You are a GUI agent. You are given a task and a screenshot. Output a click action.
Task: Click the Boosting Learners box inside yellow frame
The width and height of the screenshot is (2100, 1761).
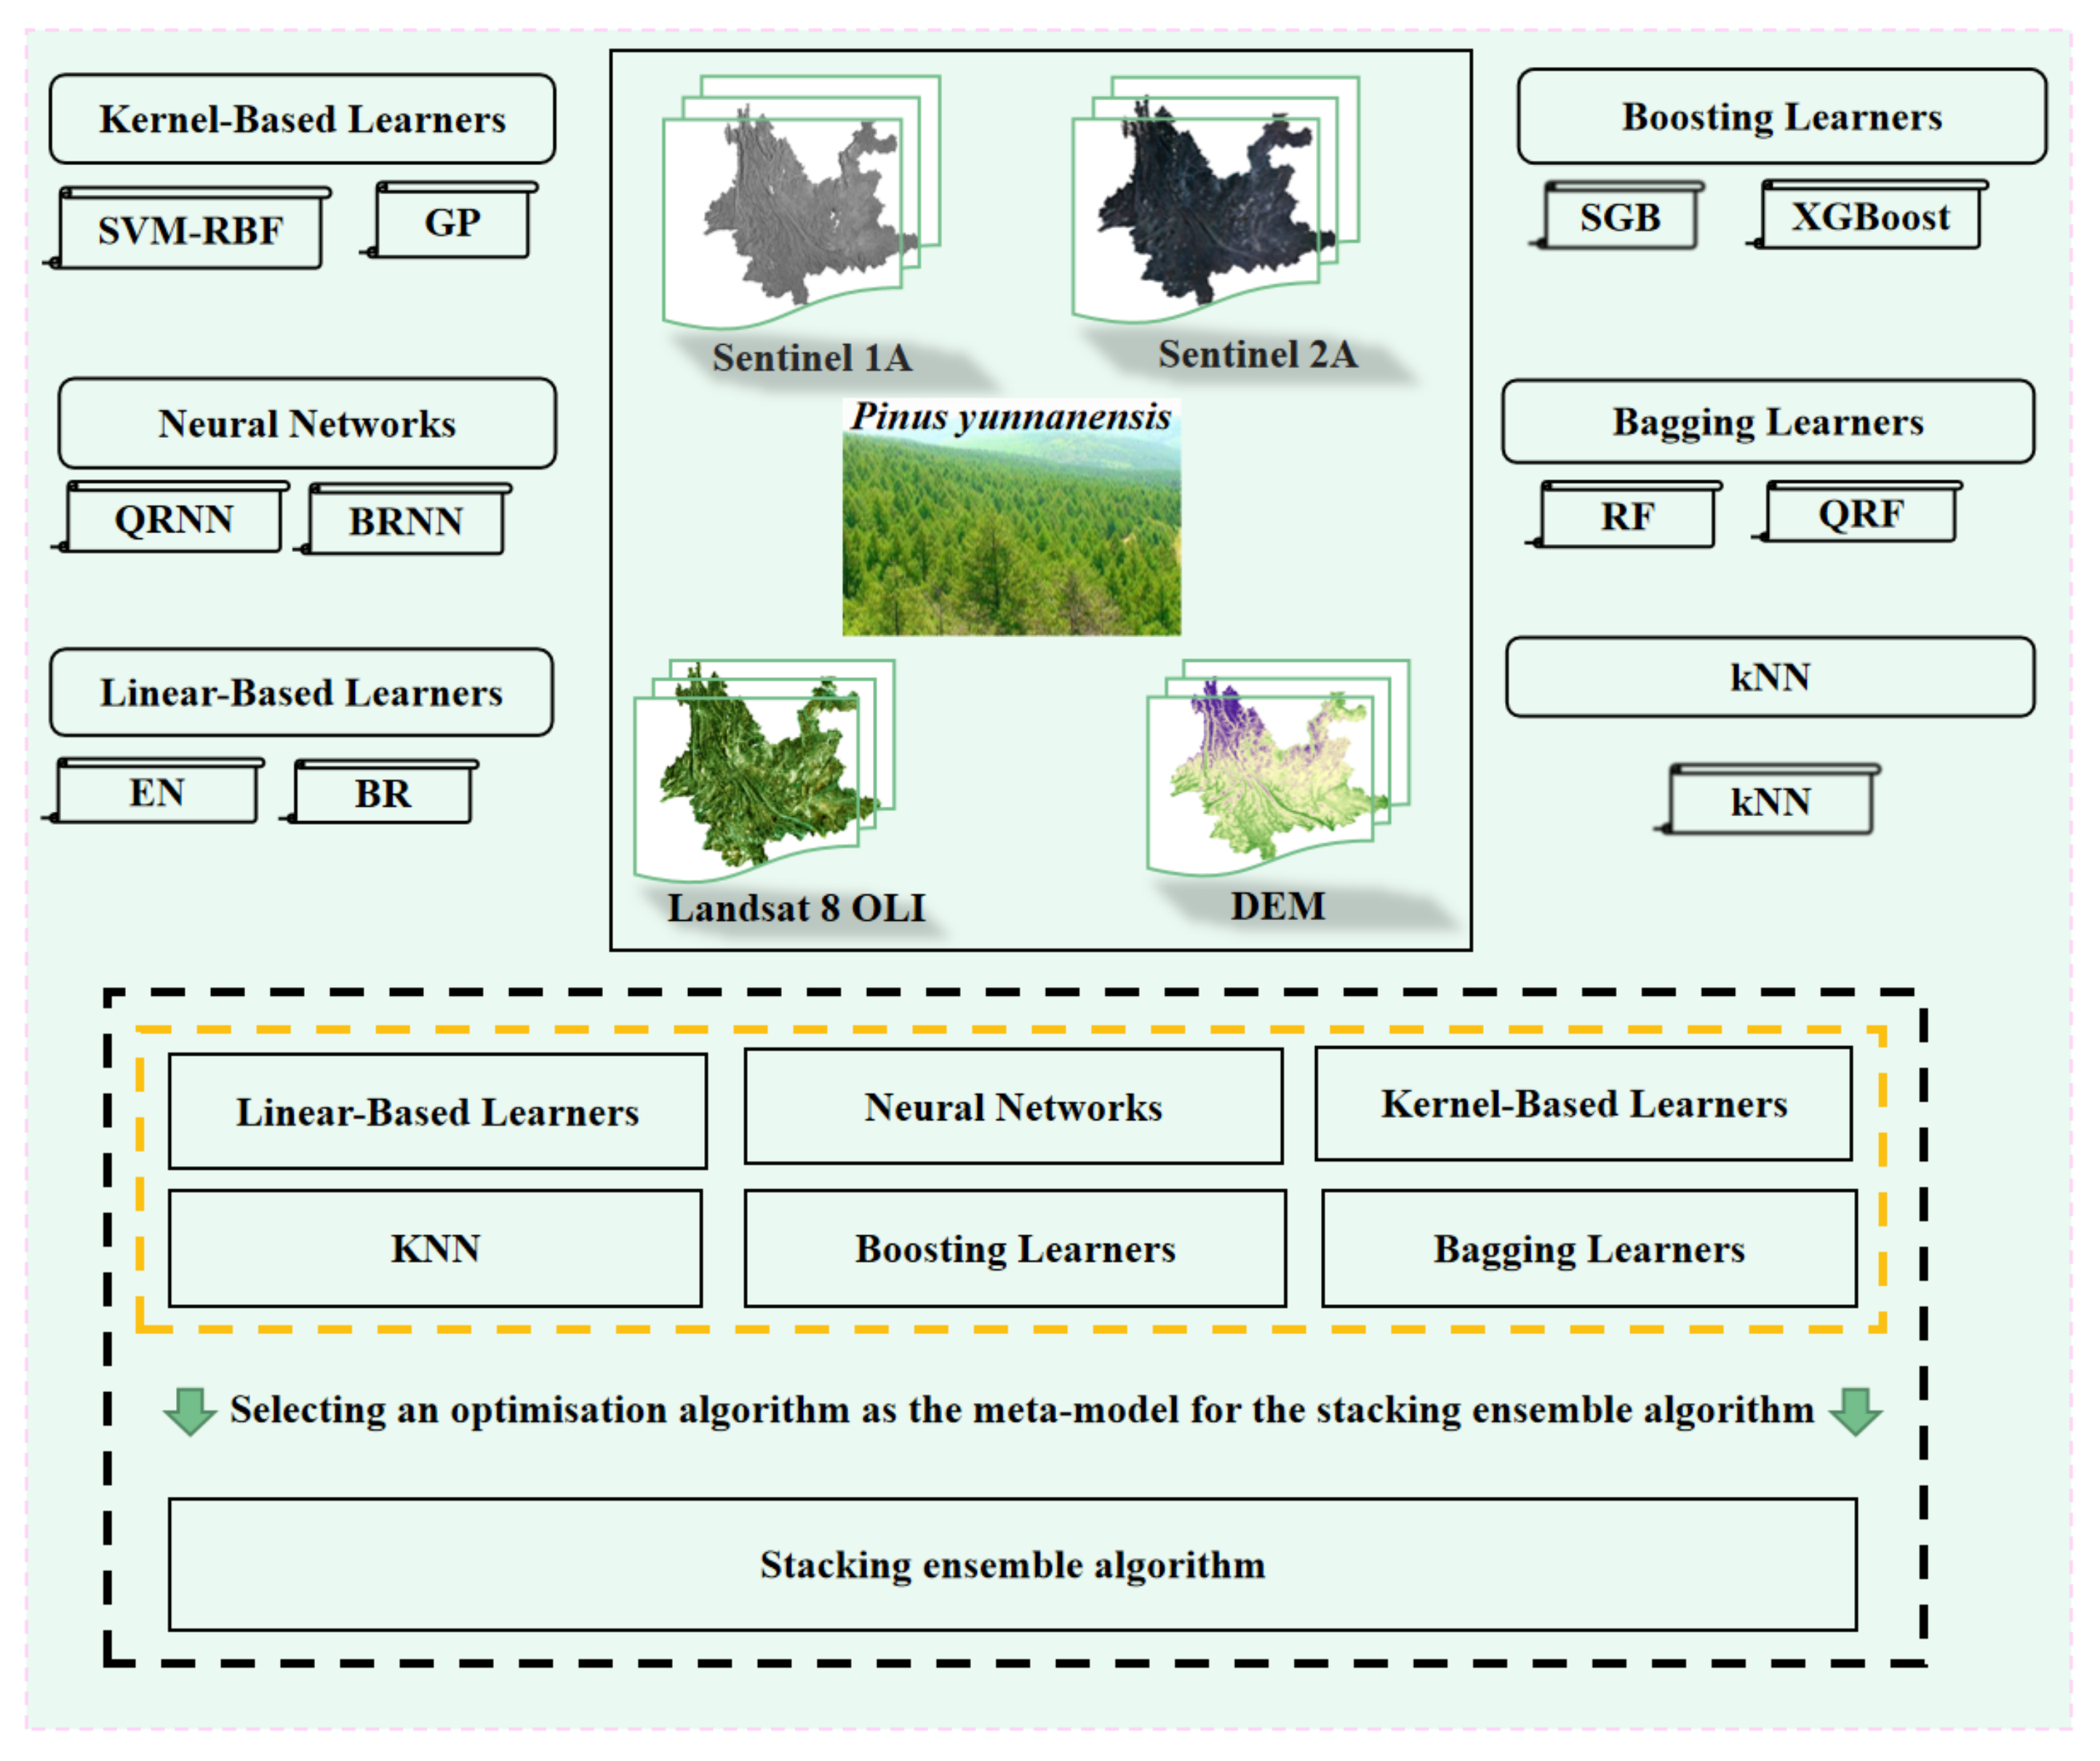click(1015, 1249)
